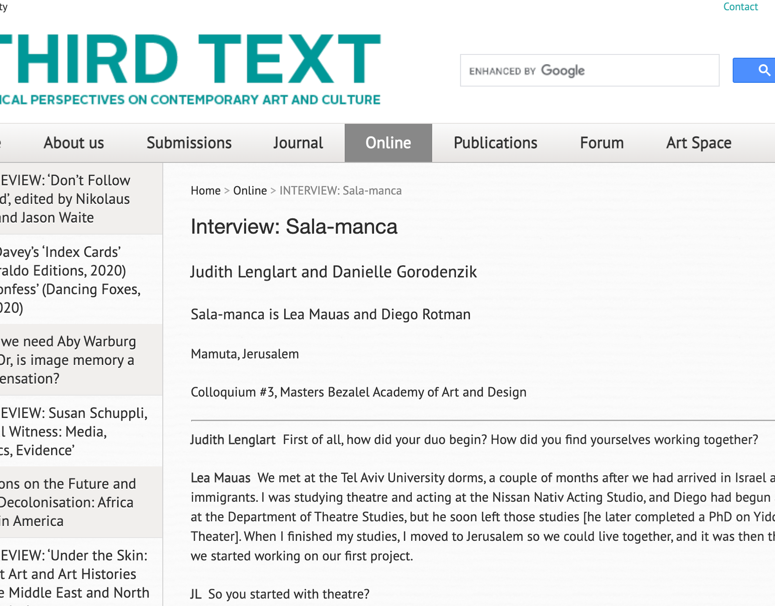Click Home in the breadcrumb
This screenshot has height=606, width=775.
(x=205, y=190)
